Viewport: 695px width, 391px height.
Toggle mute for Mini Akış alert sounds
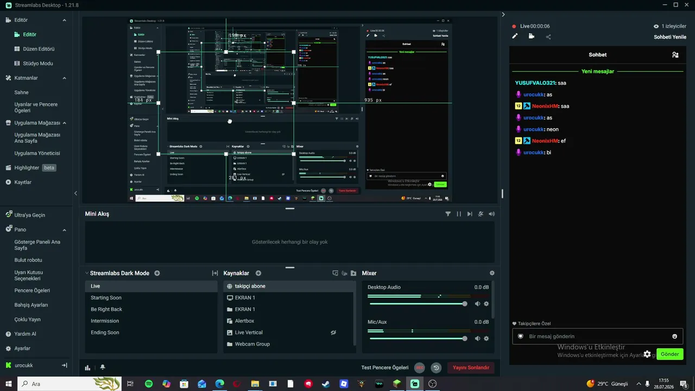(481, 214)
